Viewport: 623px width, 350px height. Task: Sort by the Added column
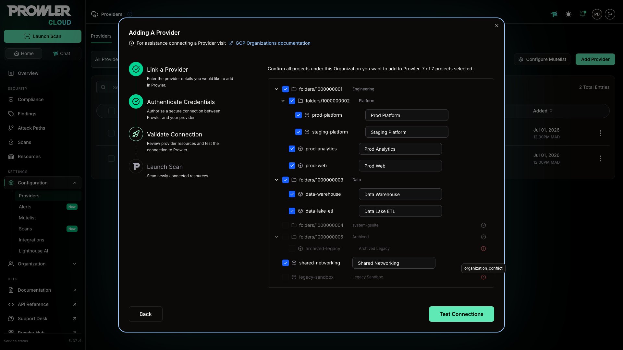[x=543, y=111]
